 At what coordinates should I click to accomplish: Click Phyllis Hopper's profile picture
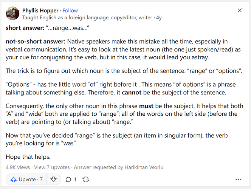point(12,13)
